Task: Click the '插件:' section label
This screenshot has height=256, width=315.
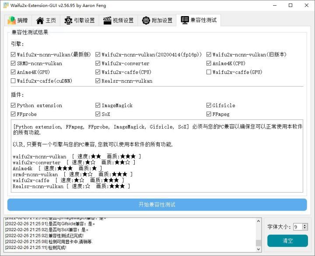Action: point(17,95)
